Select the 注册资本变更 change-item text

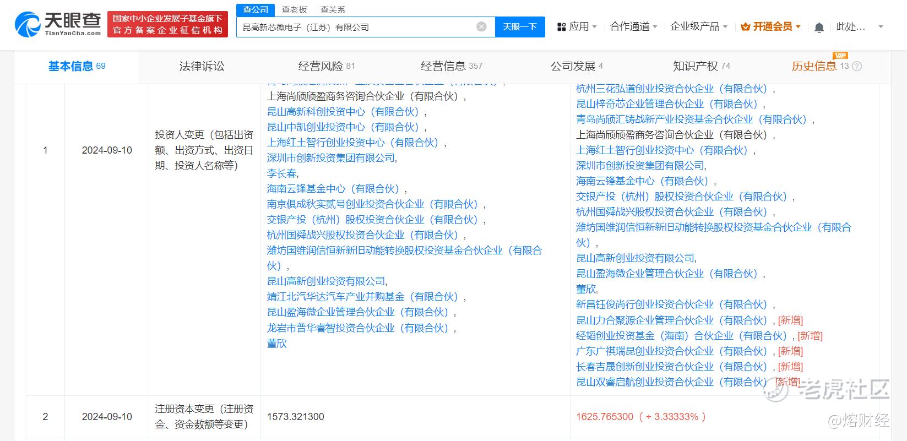pyautogui.click(x=204, y=417)
